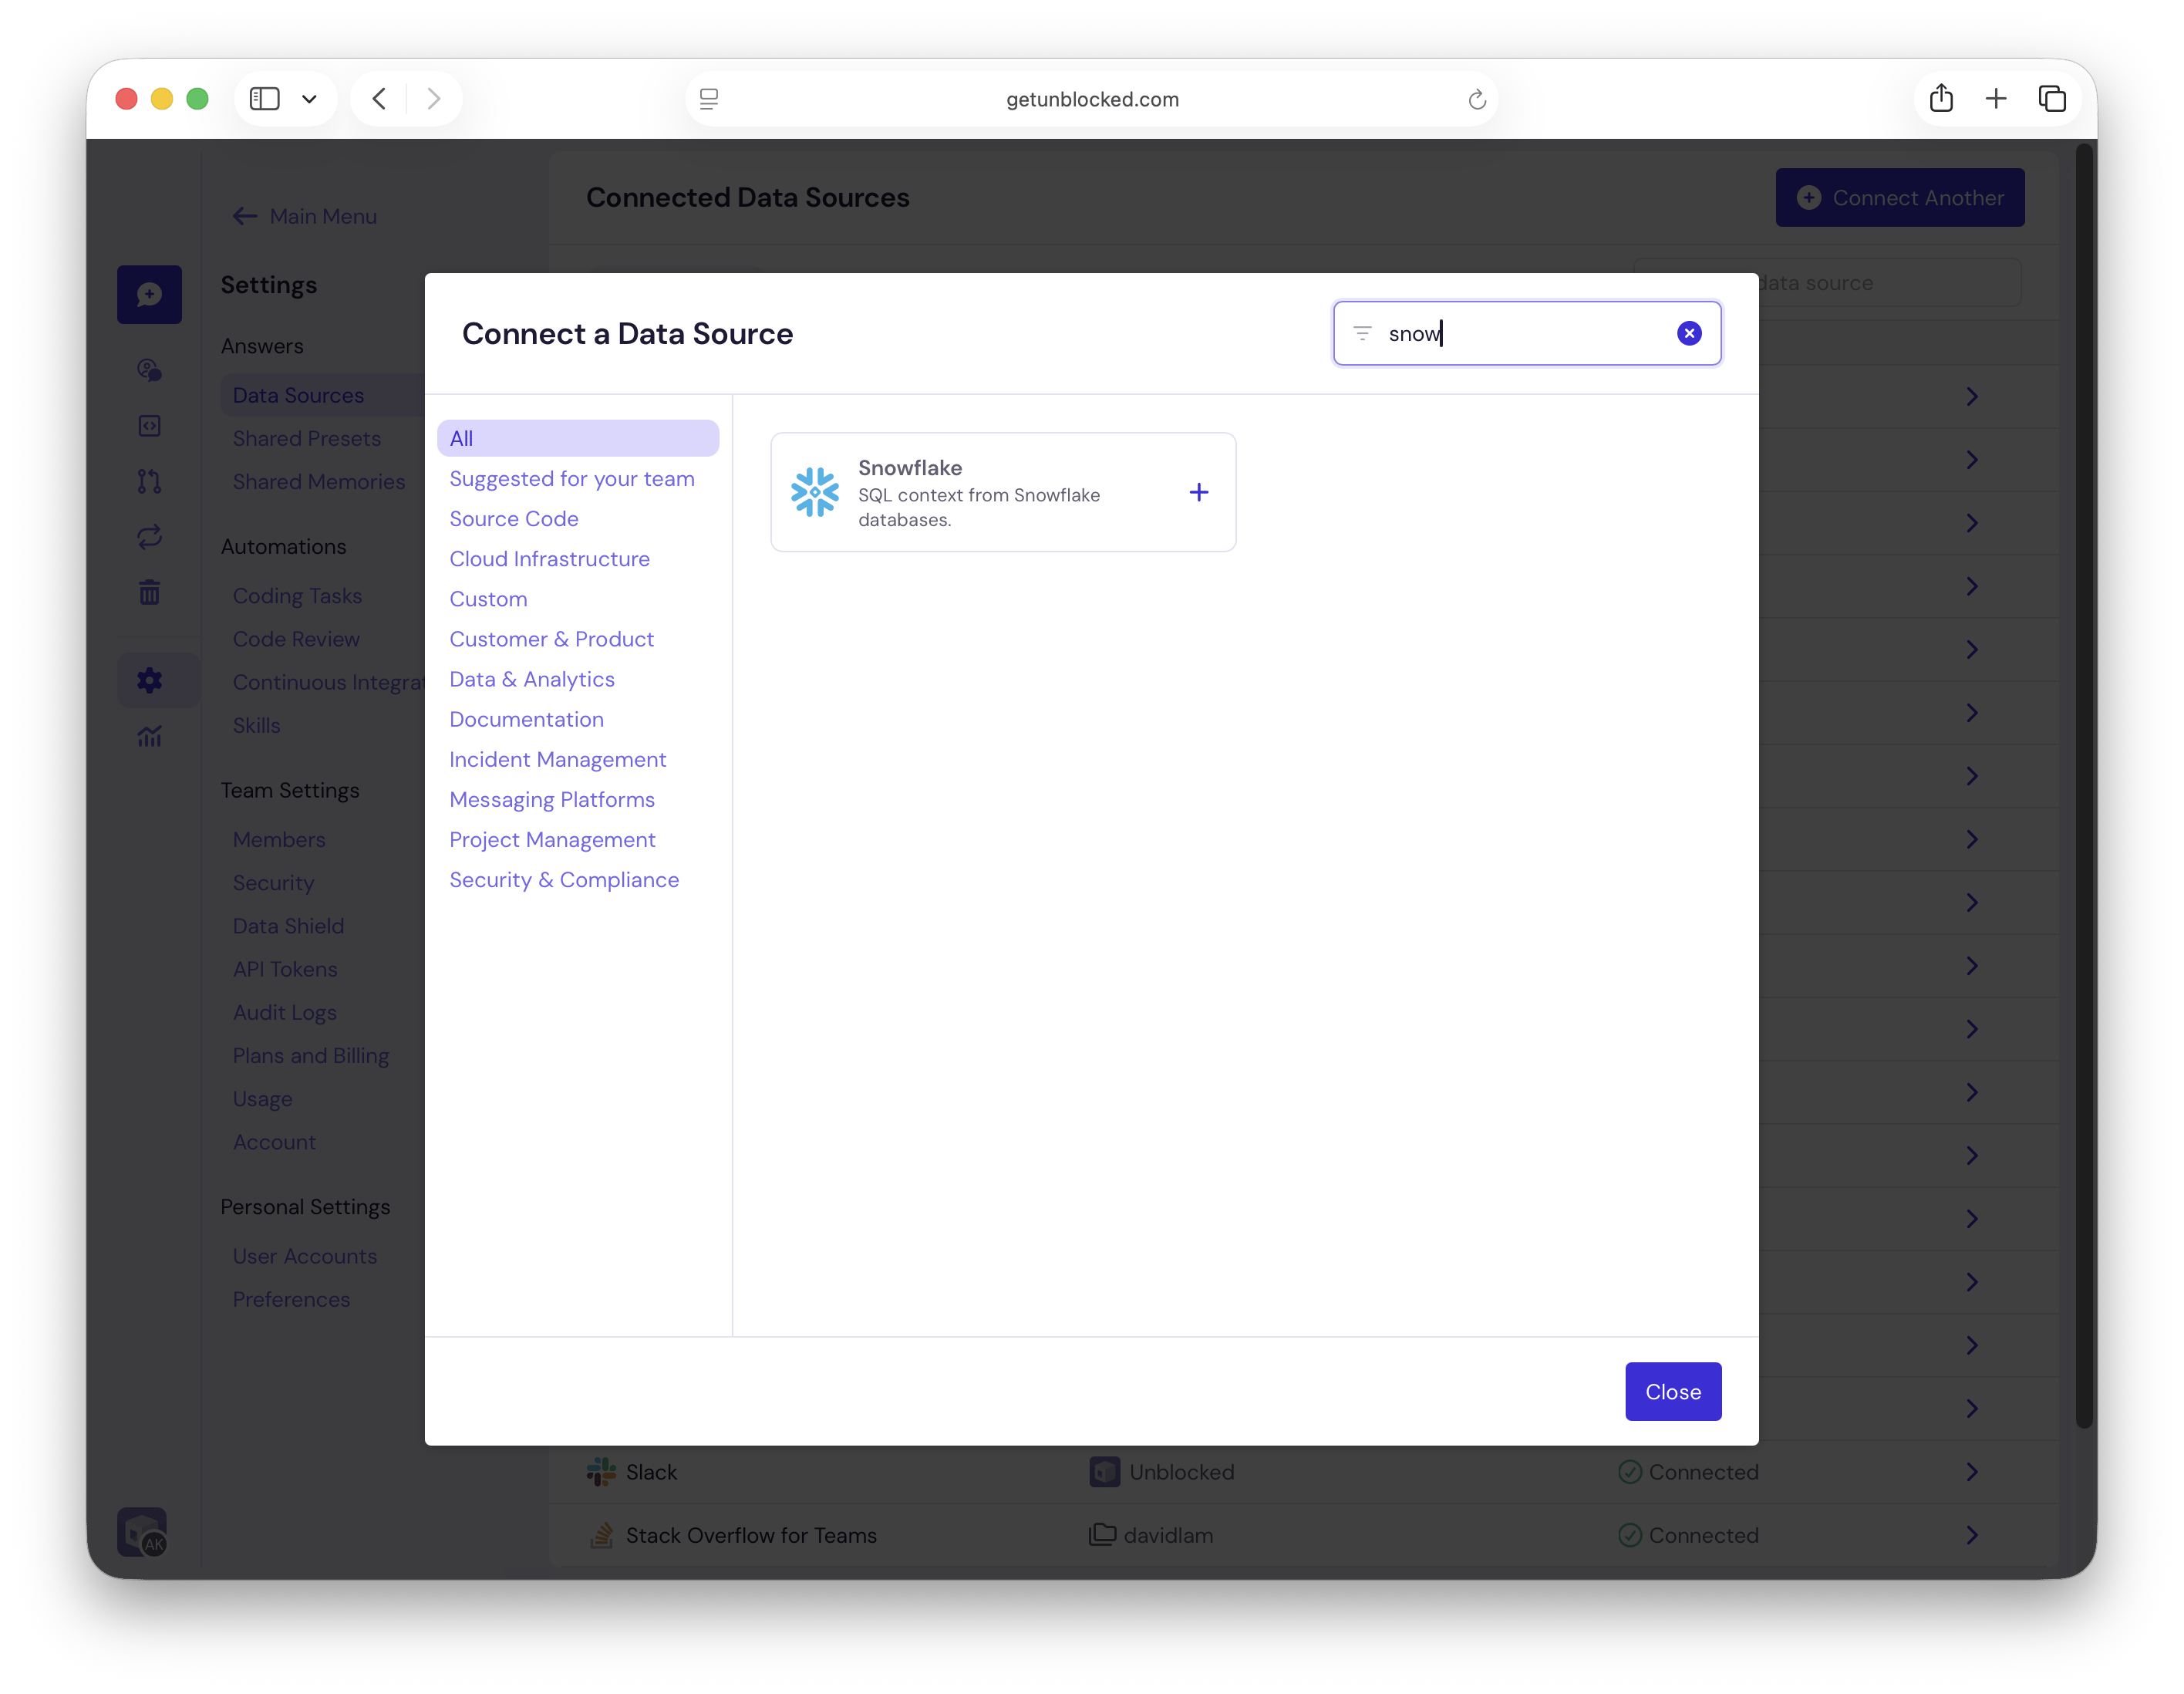Open the Preferences settings link

291,1299
